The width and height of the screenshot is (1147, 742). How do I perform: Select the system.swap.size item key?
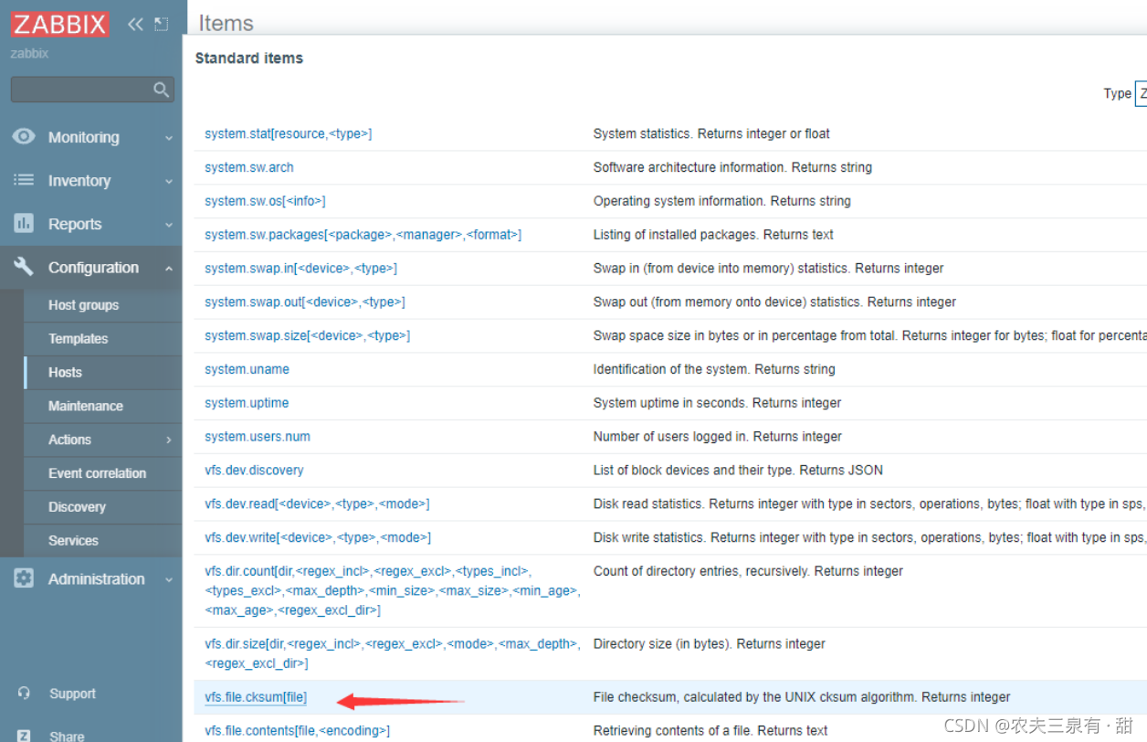[x=307, y=335]
